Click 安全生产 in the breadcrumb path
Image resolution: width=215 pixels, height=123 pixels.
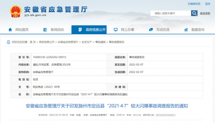[x=87, y=42]
